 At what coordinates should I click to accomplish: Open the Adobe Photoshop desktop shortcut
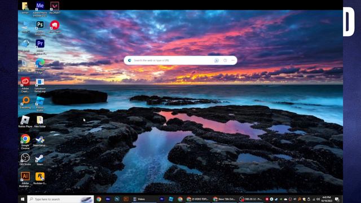click(x=40, y=28)
